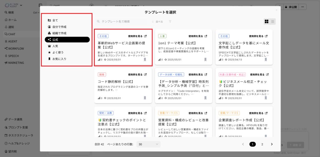Open MARKETING in the background sidebar
320x157 pixels.
14,63
